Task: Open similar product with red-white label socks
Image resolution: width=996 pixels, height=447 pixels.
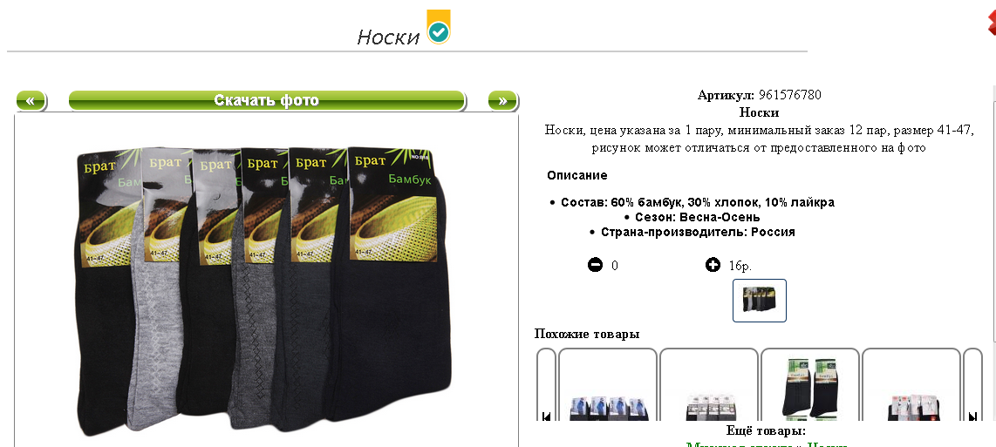Action: (911, 385)
